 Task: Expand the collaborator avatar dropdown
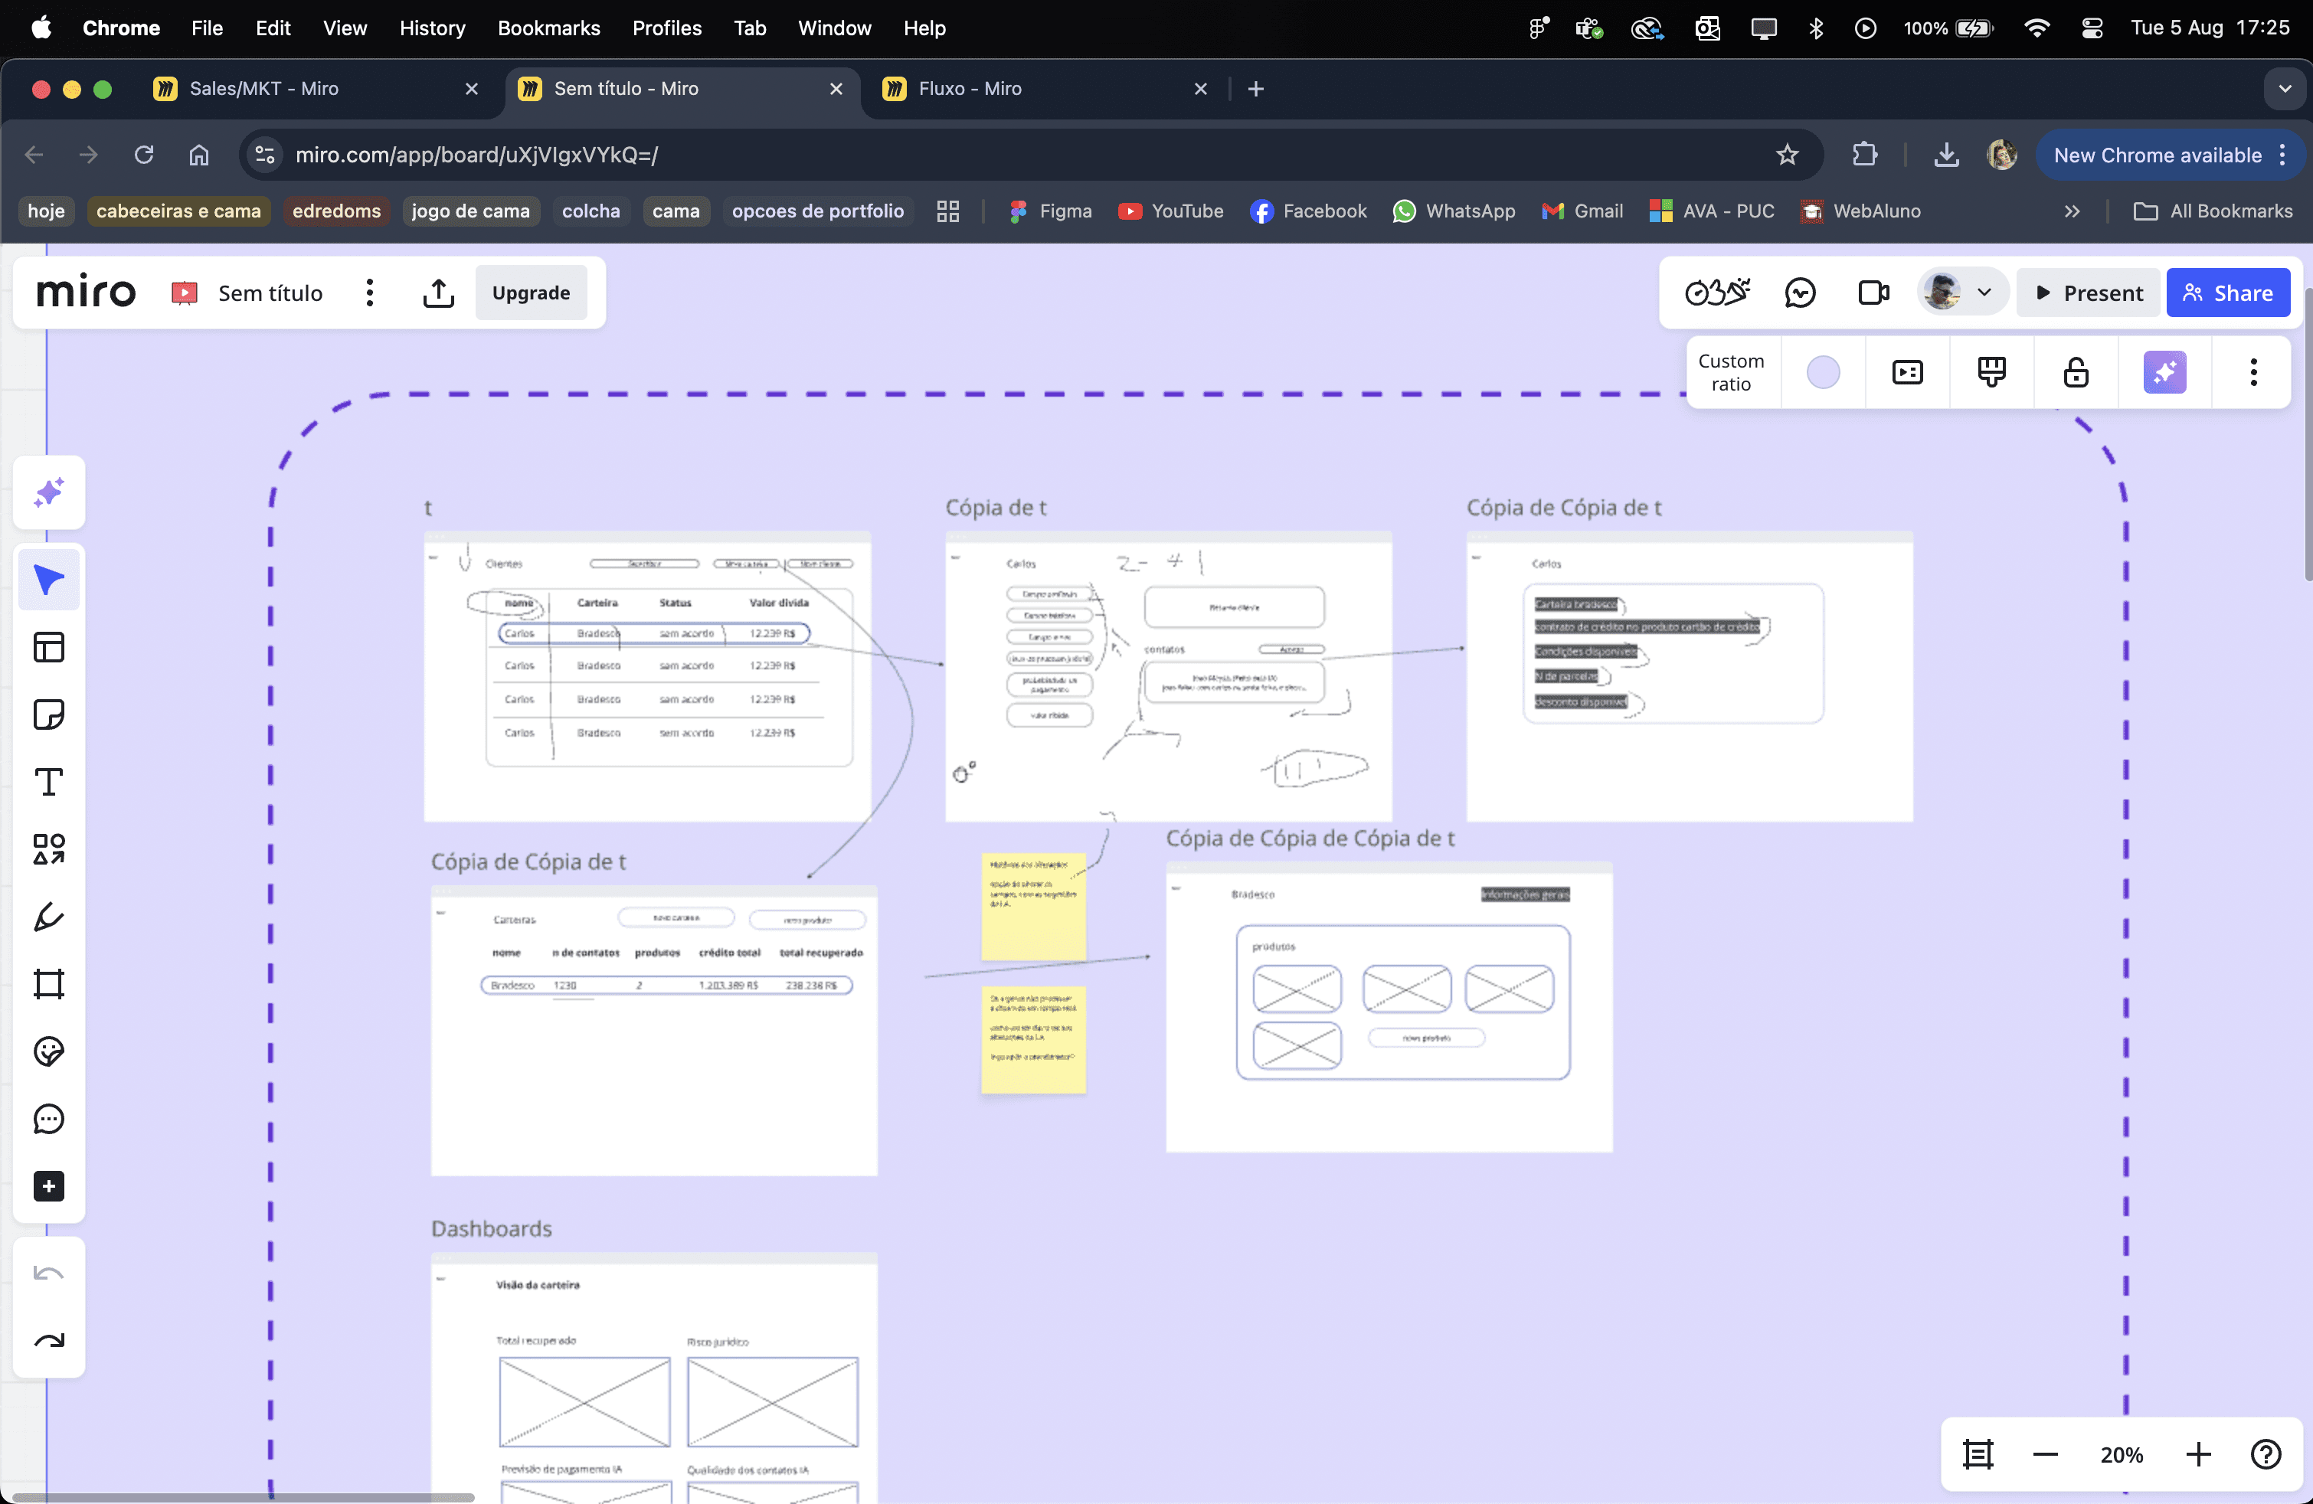[x=1984, y=293]
